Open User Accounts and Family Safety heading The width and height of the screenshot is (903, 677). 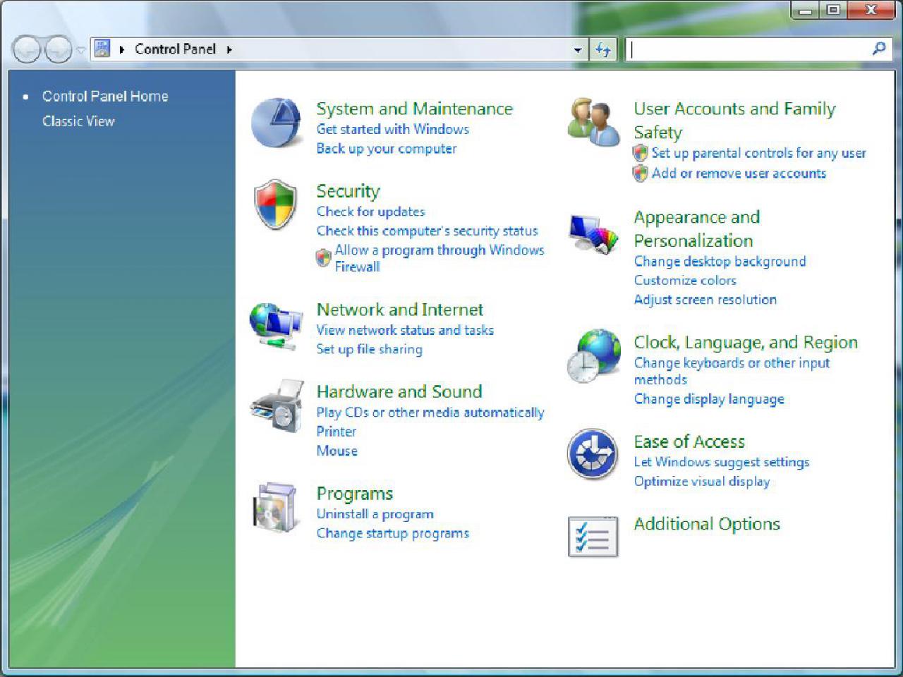(x=734, y=120)
